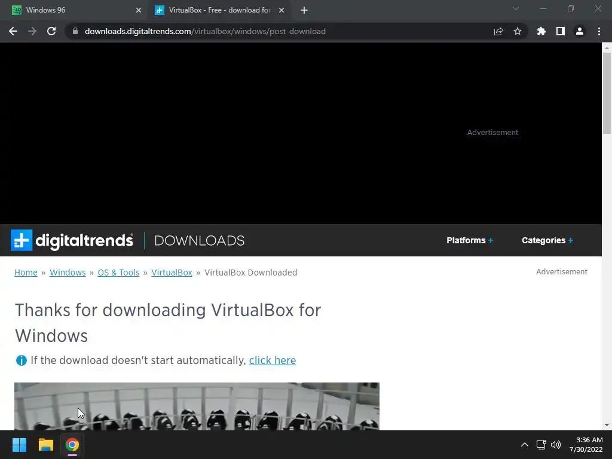Bookmark this page with the star icon

coord(518,31)
